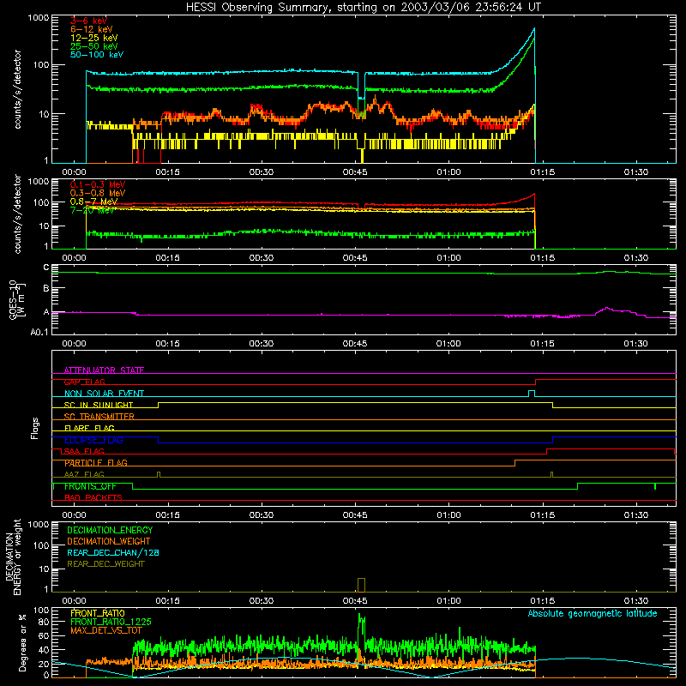Screen dimensions: 686x686
Task: Click the '3-6 keV' legend label
Action: point(88,21)
